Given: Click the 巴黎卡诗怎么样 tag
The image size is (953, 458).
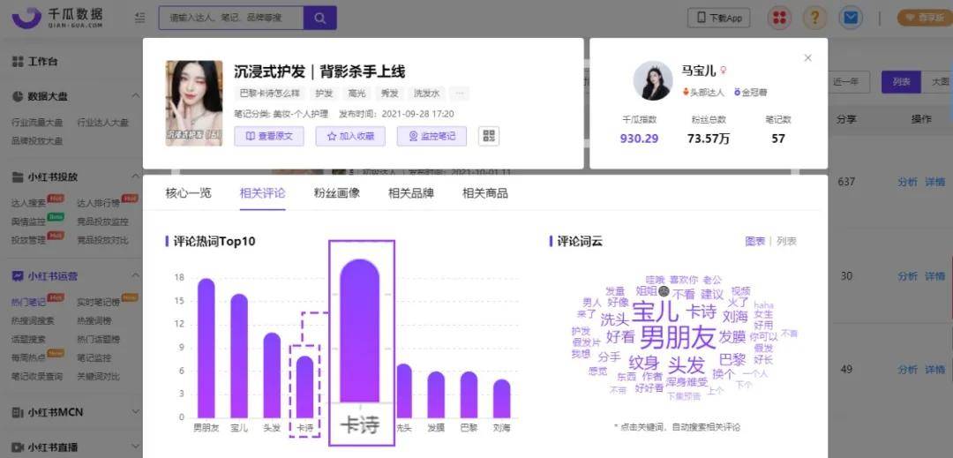Looking at the screenshot, I should pyautogui.click(x=270, y=94).
